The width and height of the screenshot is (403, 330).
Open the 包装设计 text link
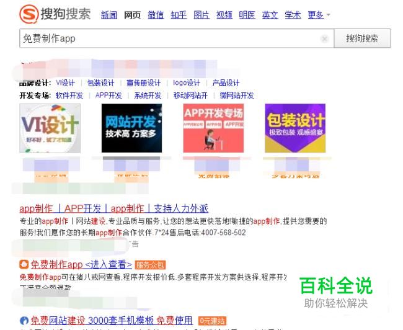[x=100, y=83]
